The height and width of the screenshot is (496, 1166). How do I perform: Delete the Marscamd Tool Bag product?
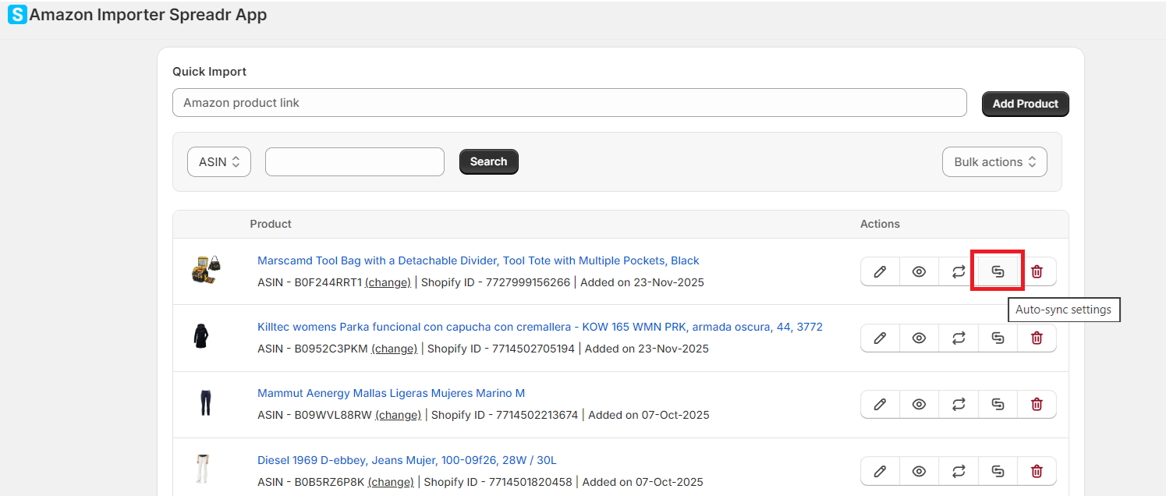pos(1037,271)
